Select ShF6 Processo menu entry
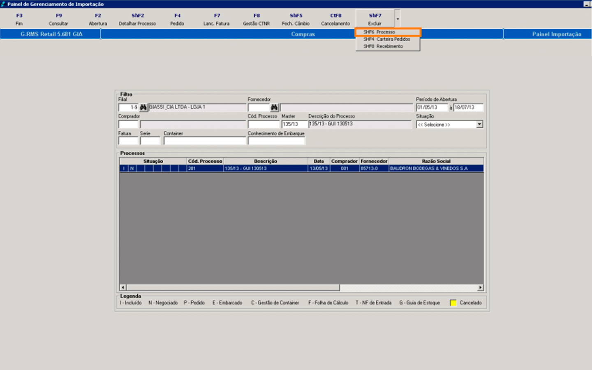Viewport: 592px width, 370px height. point(387,32)
